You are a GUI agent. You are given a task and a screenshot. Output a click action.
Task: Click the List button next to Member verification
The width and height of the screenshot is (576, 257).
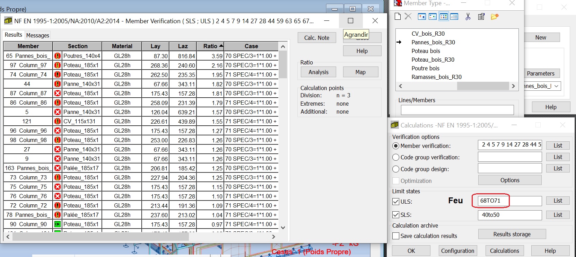coord(558,145)
